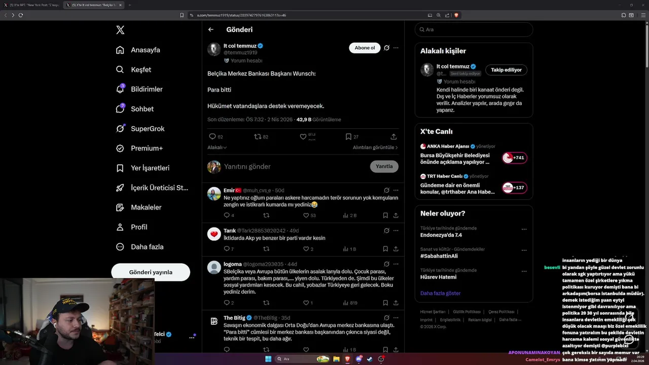Viewport: 649px width, 365px height.
Task: Click Takip ediyor following button
Action: [x=506, y=70]
